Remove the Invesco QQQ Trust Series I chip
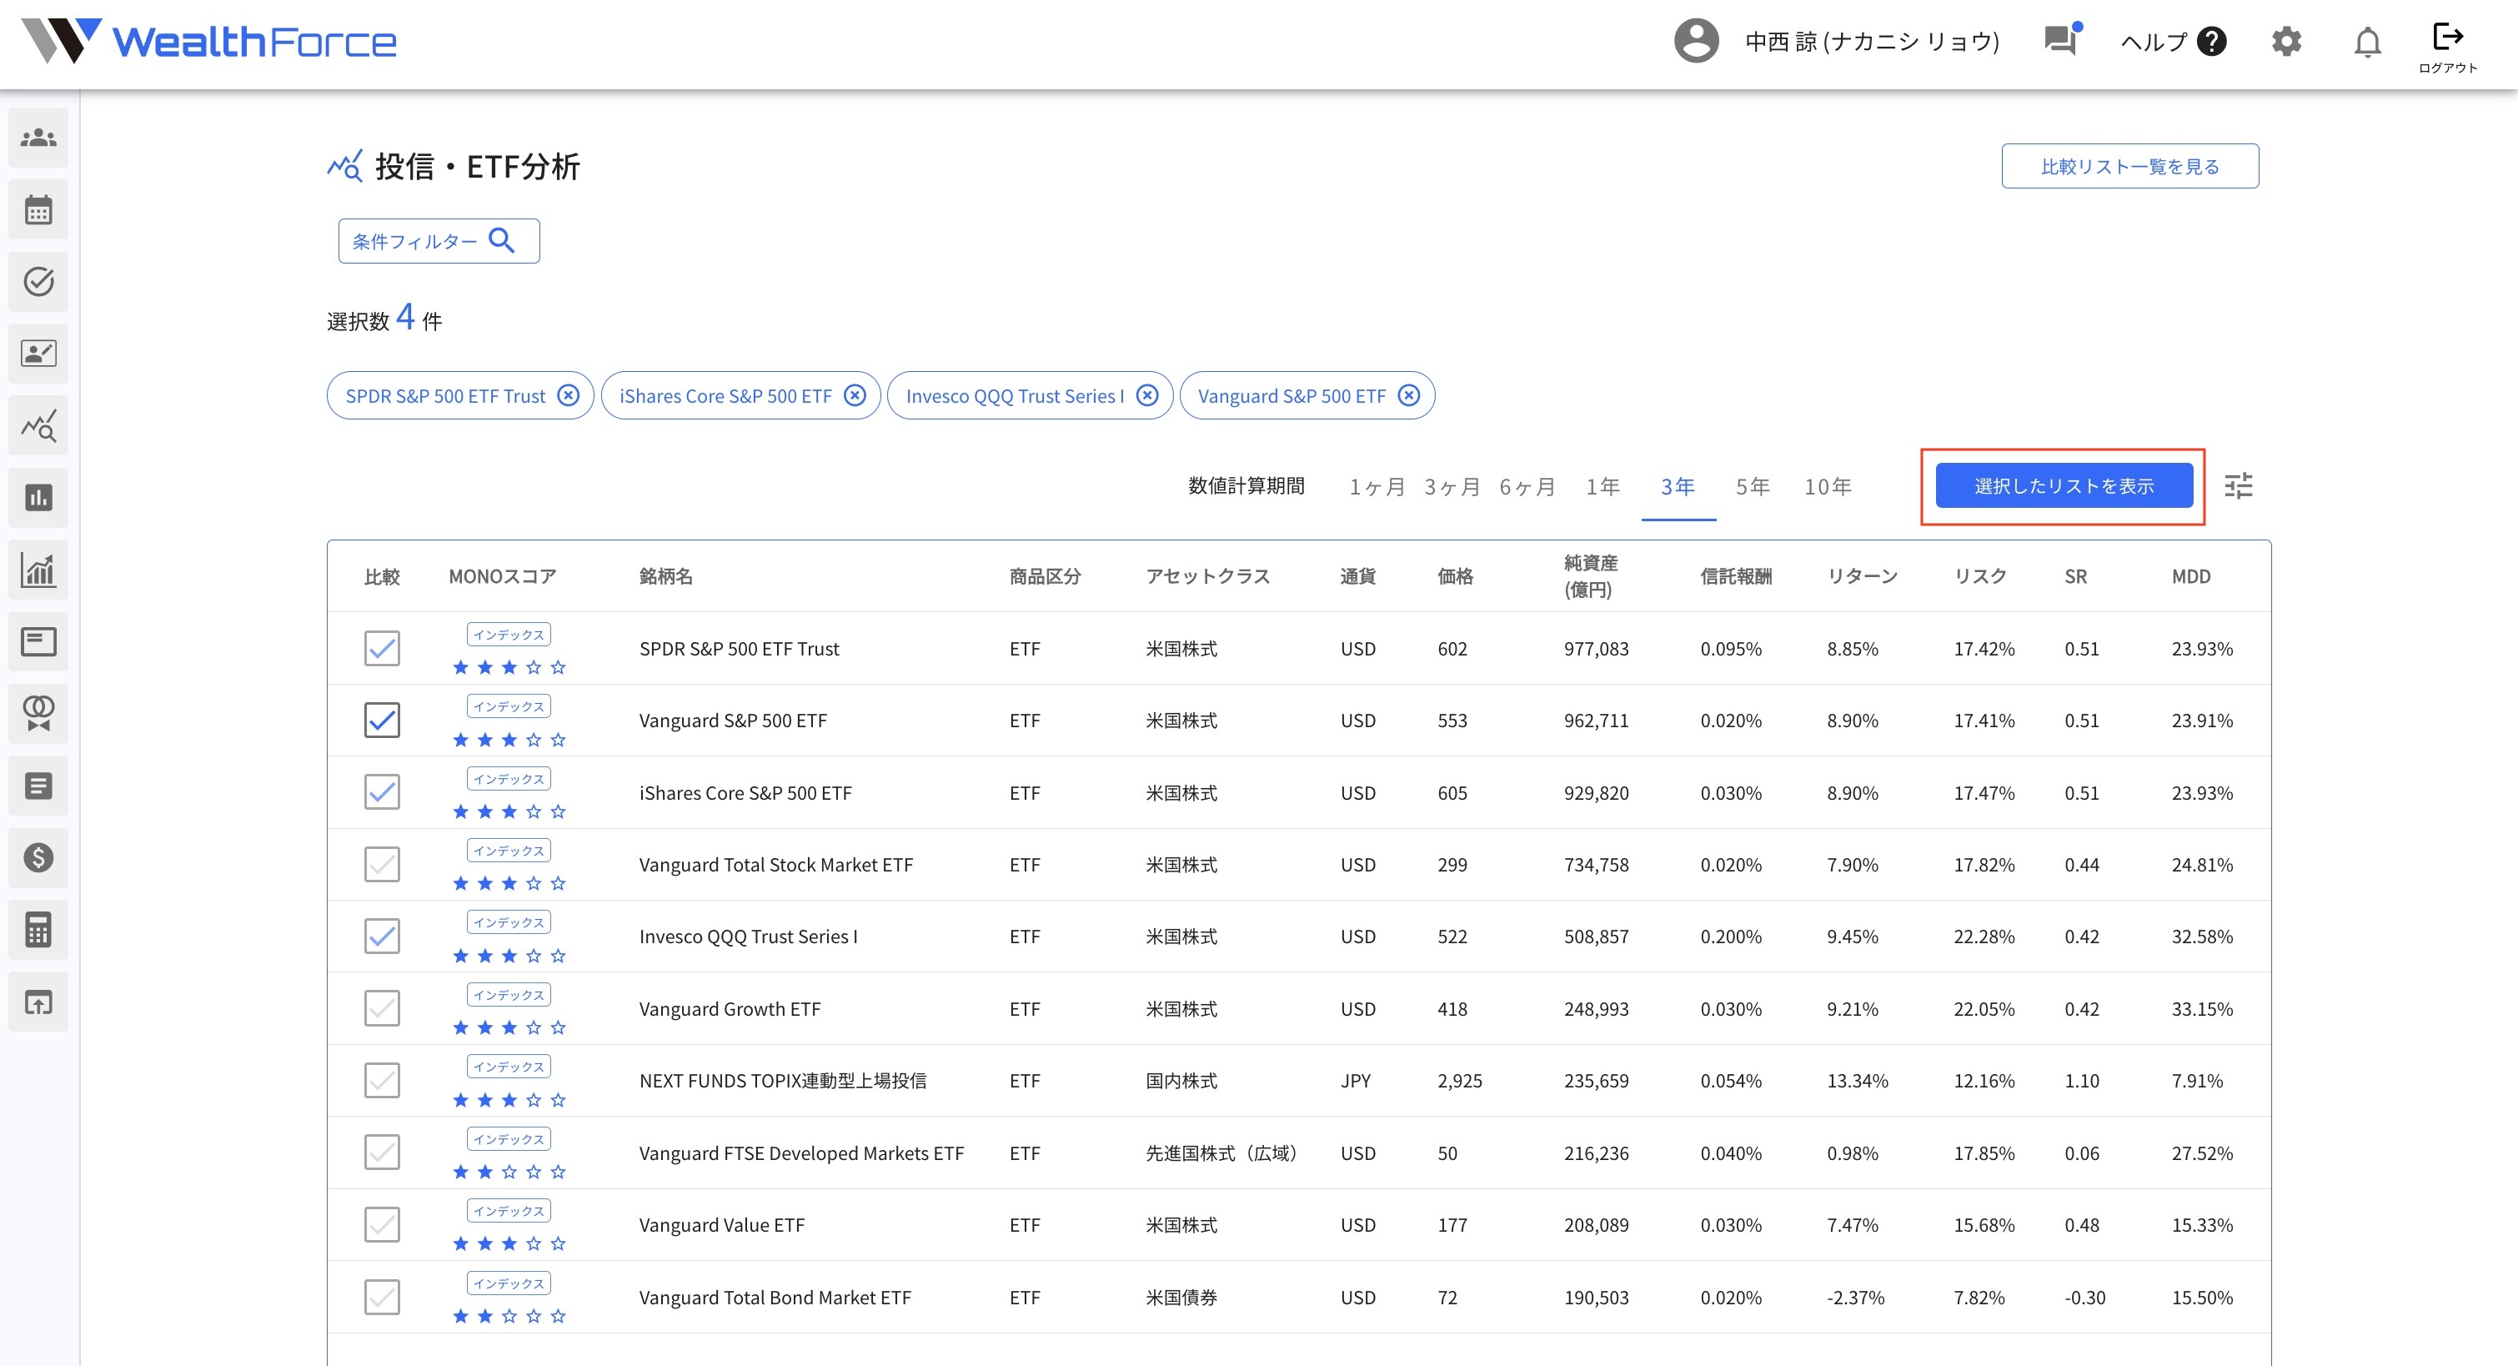Image resolution: width=2518 pixels, height=1366 pixels. pyautogui.click(x=1147, y=395)
